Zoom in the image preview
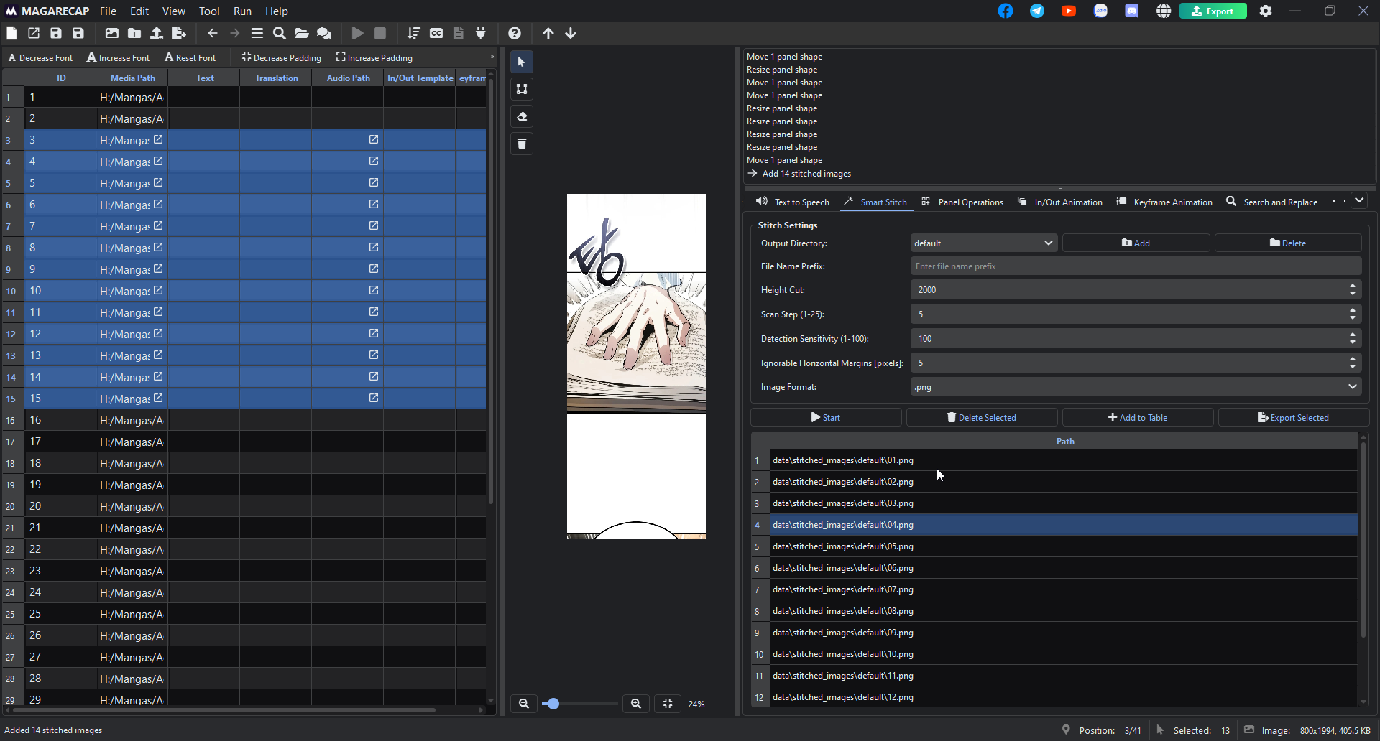This screenshot has width=1380, height=741. click(x=636, y=704)
